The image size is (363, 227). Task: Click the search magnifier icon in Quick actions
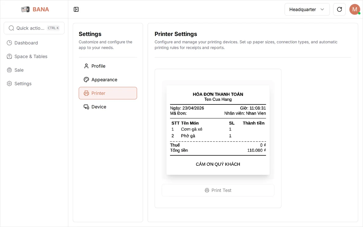pos(11,28)
